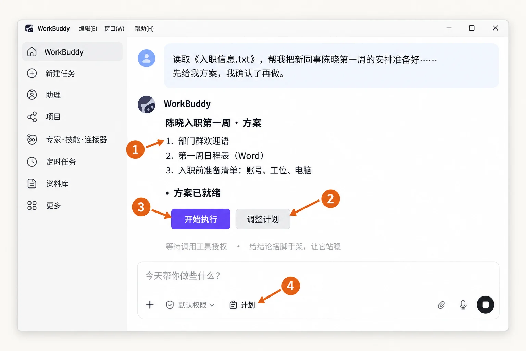Image resolution: width=526 pixels, height=351 pixels.
Task: Open 专家·技能·连接器 icon
Action: coord(32,140)
